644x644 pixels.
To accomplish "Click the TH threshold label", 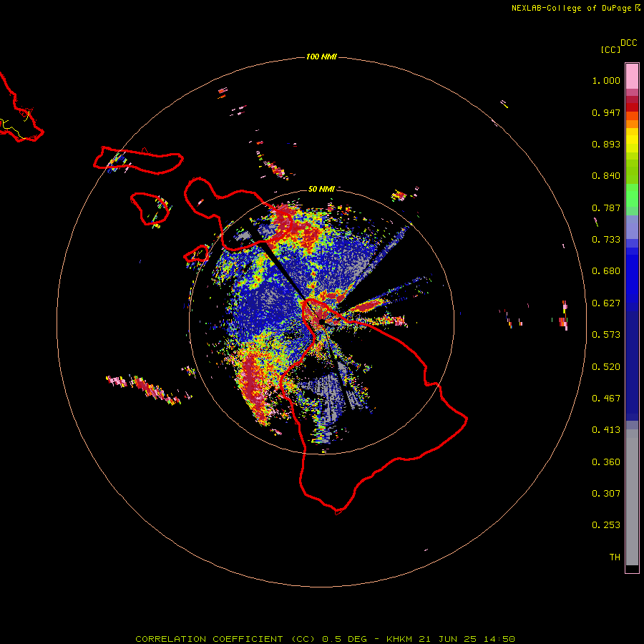I will 615,557.
